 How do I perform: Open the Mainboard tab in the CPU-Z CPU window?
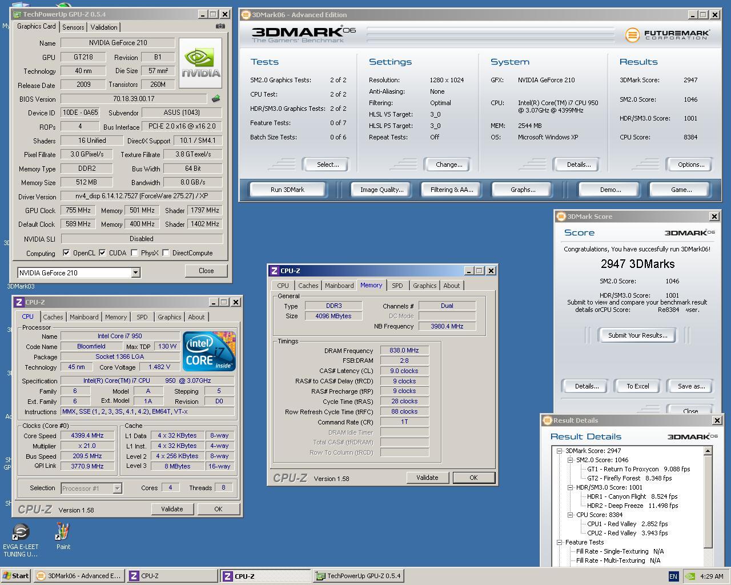click(84, 317)
